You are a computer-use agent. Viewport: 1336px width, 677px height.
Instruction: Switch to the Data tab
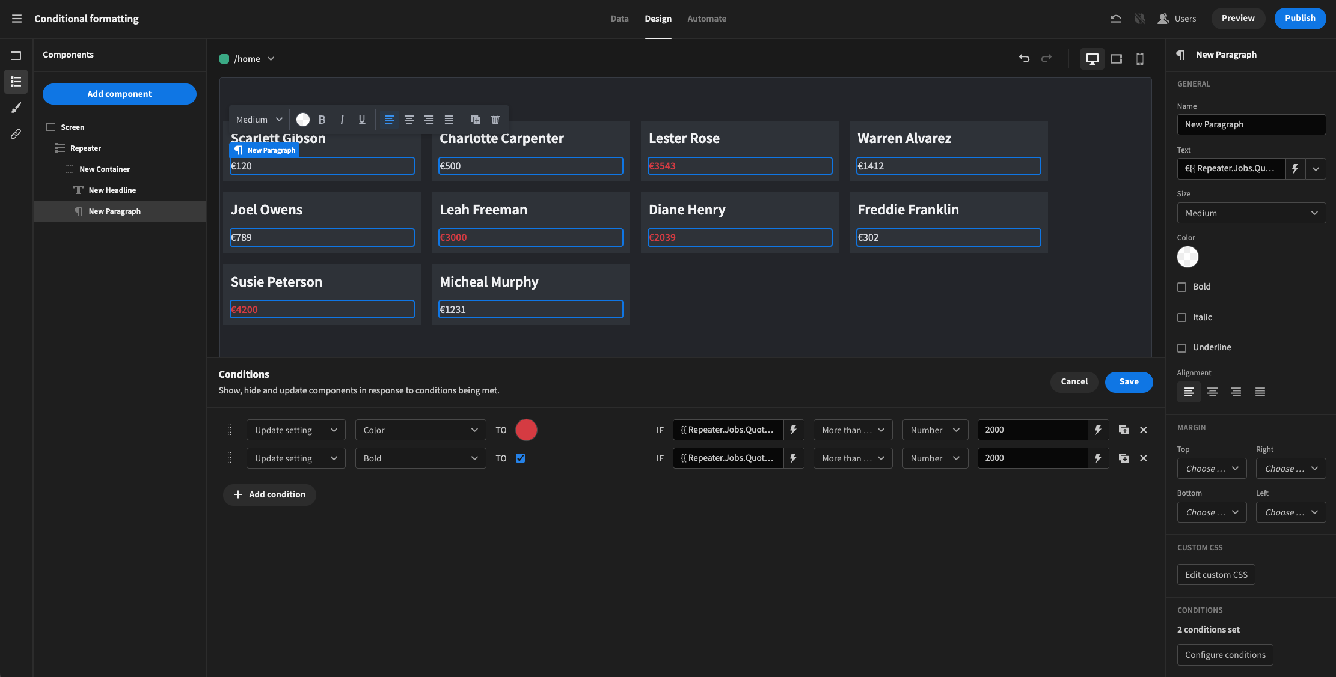pyautogui.click(x=619, y=19)
